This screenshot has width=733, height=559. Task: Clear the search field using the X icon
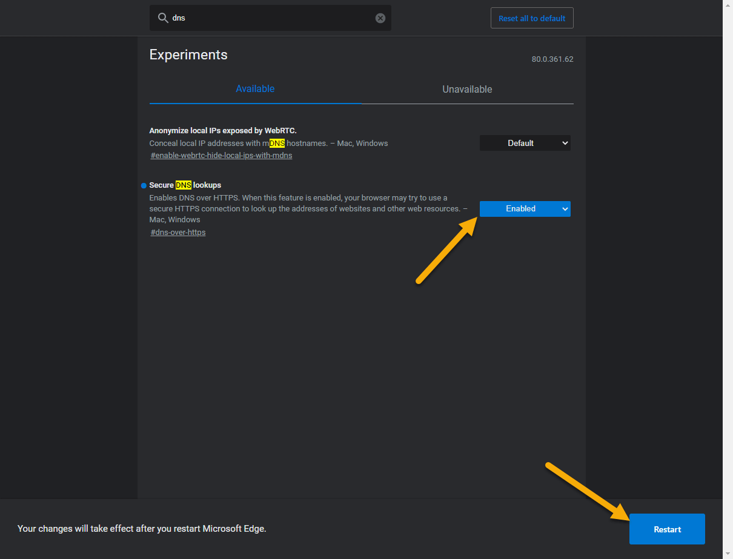(380, 18)
